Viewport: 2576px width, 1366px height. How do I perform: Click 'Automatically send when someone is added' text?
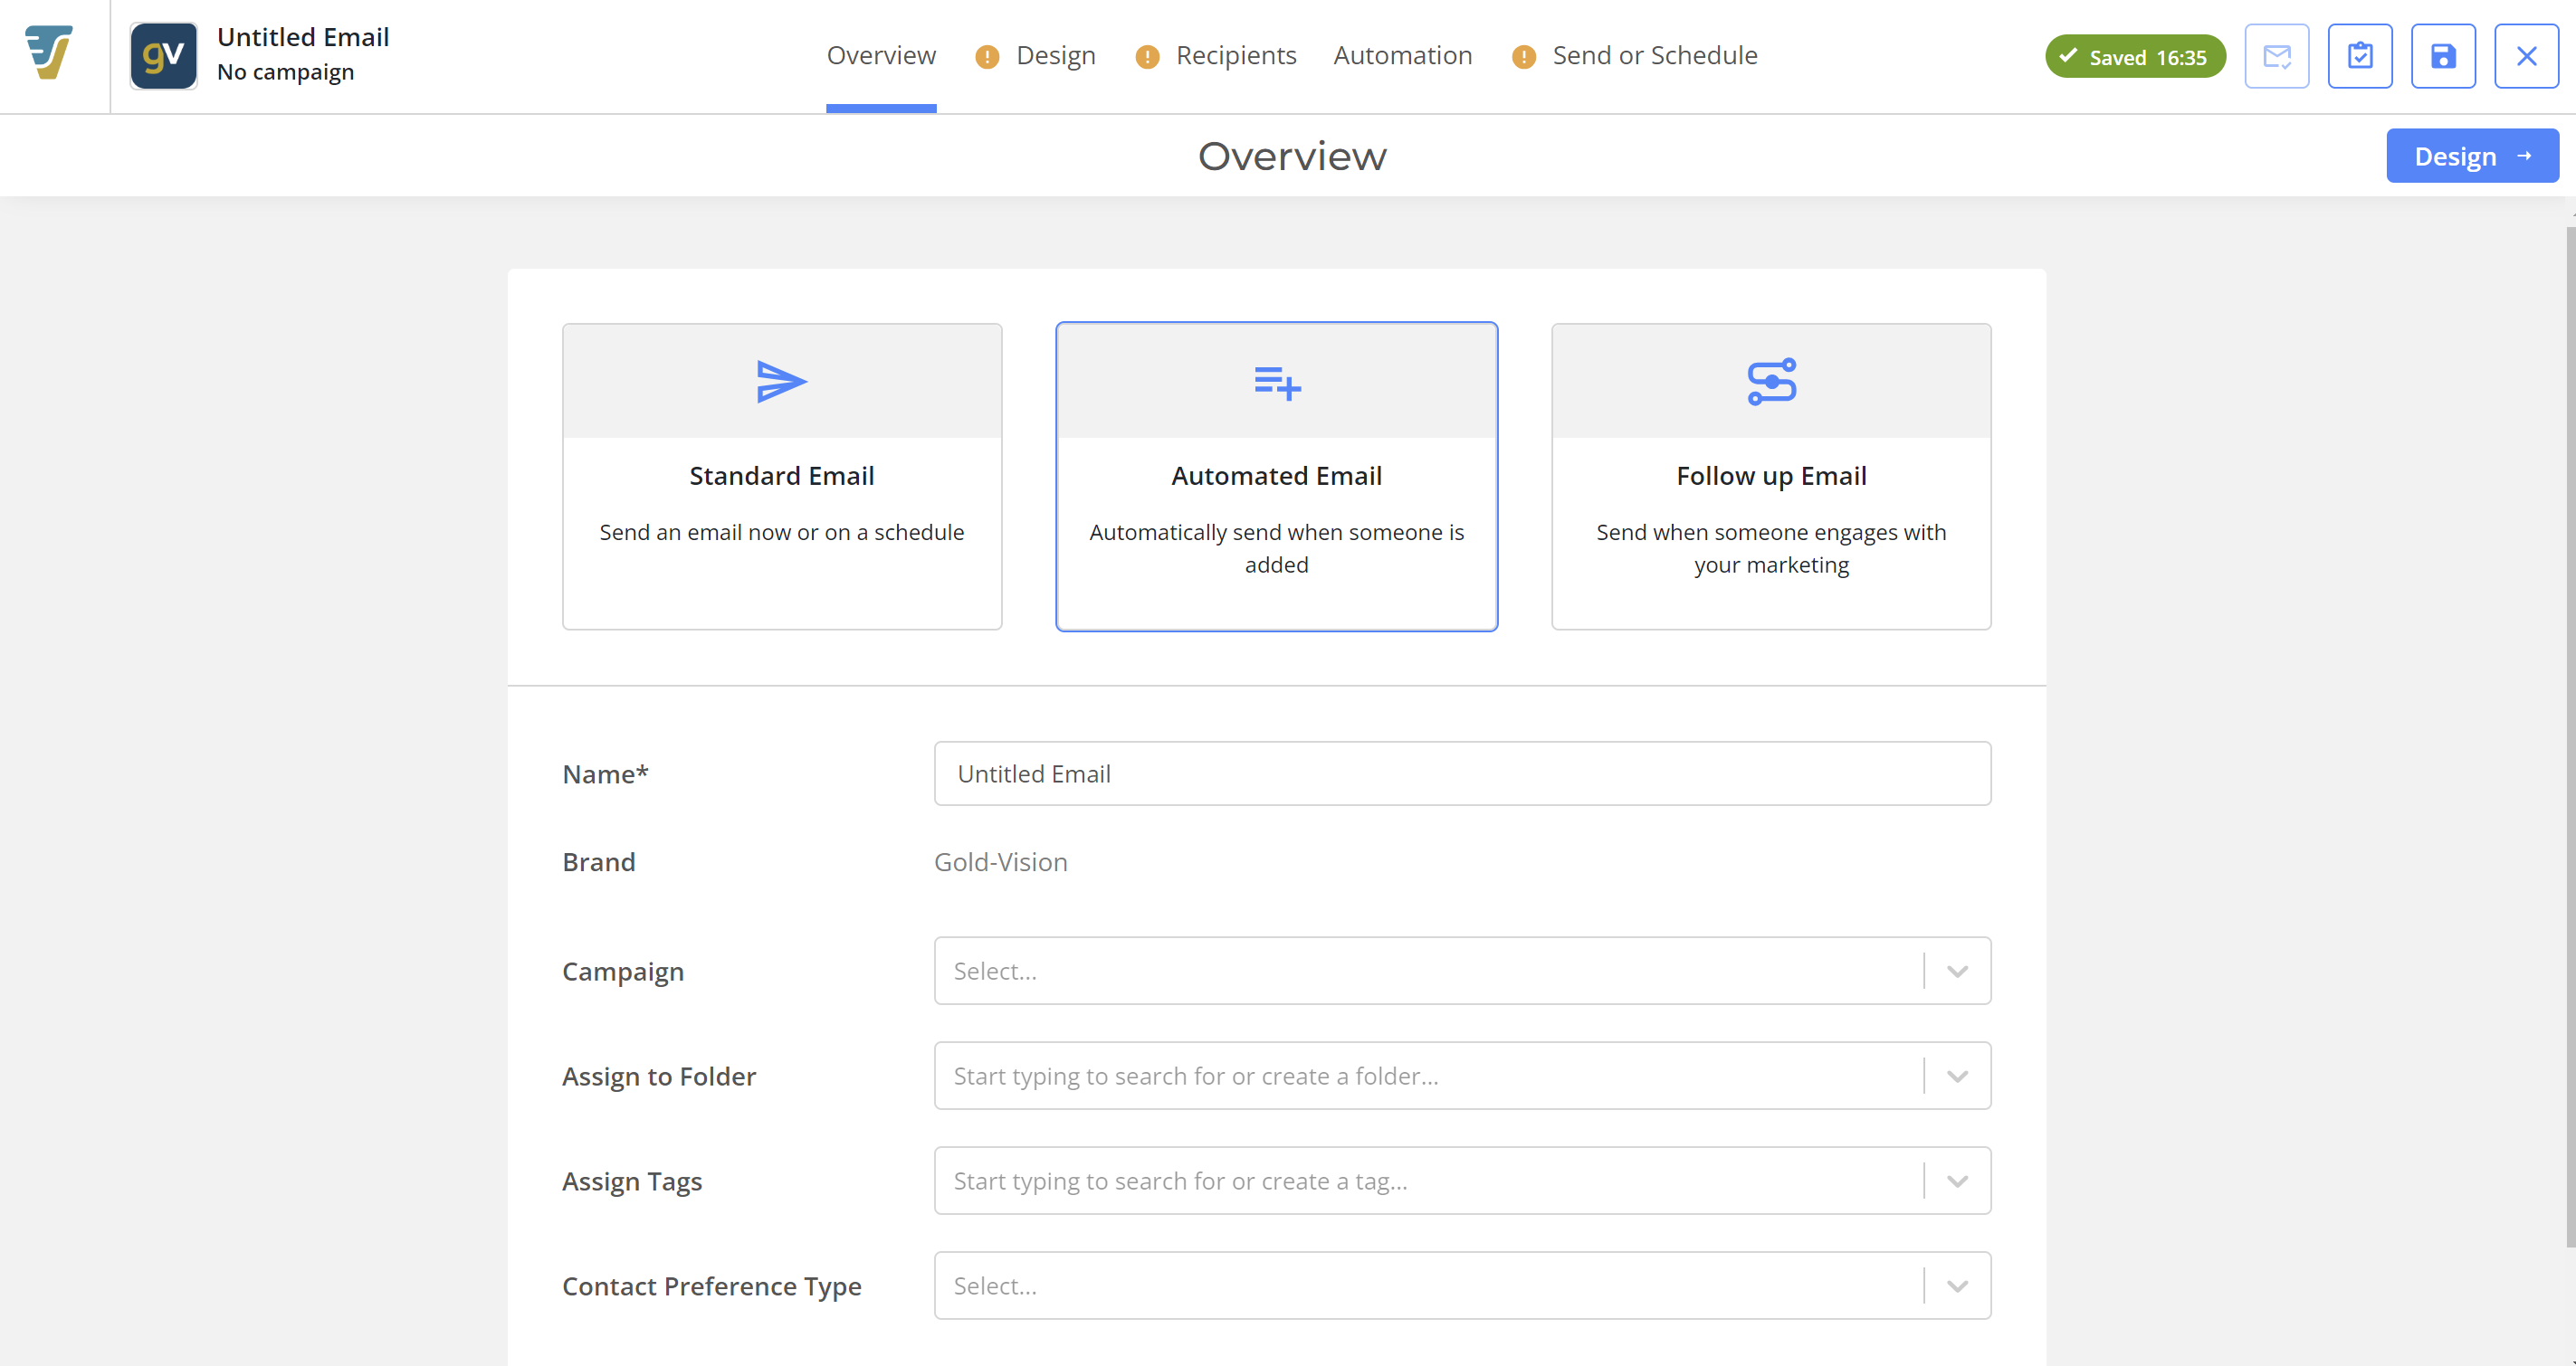[1277, 548]
